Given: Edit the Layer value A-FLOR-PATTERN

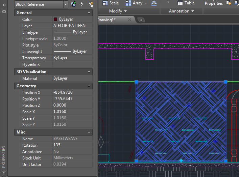Looking at the screenshot, I should tap(72, 26).
